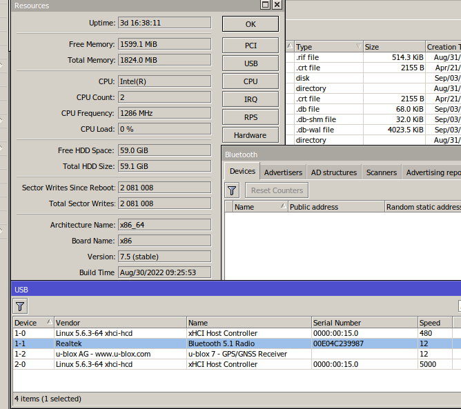The height and width of the screenshot is (409, 461).
Task: Sort Bluetooth devices by Public address
Action: click(336, 207)
